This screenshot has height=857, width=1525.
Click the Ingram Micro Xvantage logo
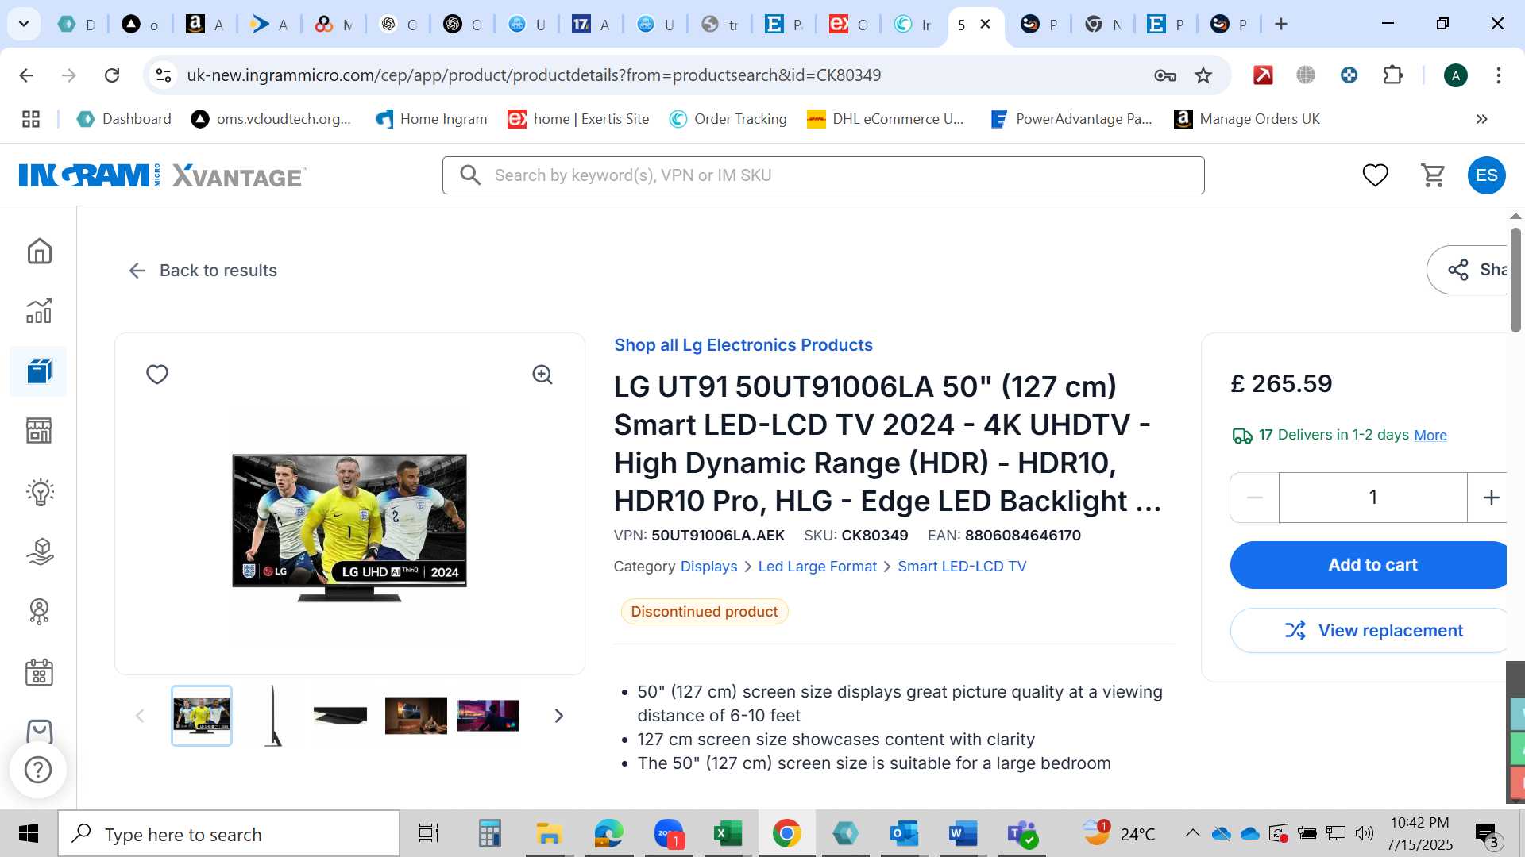[163, 175]
